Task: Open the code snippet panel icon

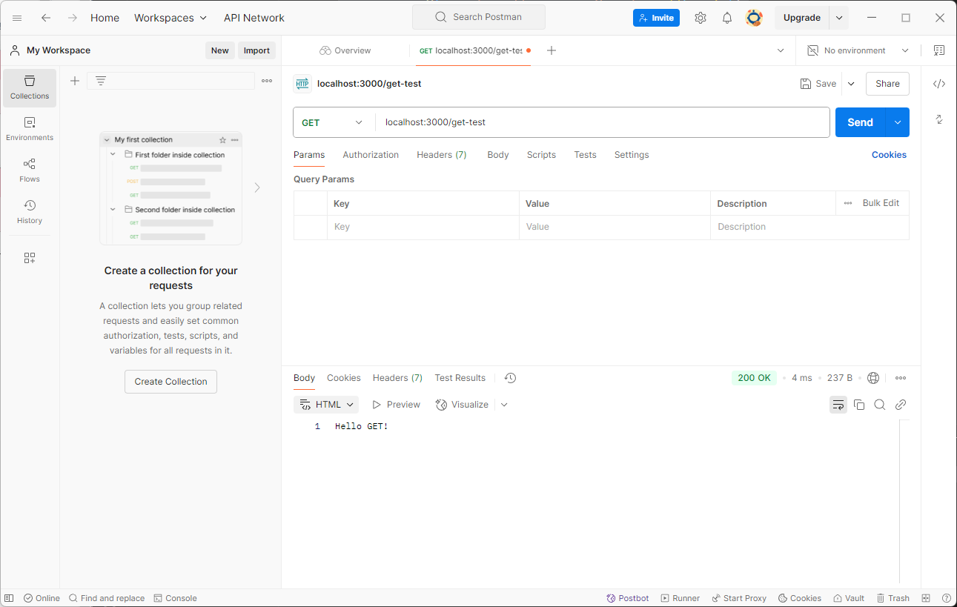Action: (x=939, y=84)
